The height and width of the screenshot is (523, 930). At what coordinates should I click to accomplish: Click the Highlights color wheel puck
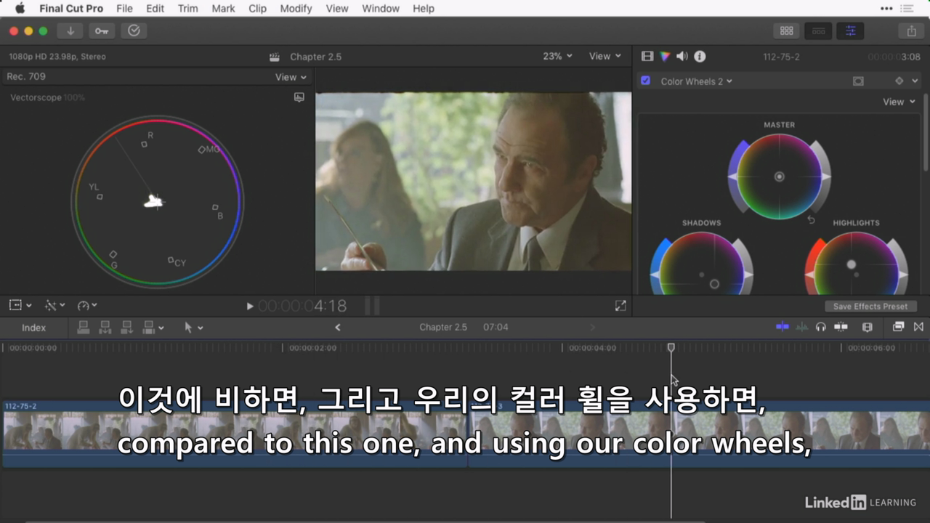[x=852, y=265]
